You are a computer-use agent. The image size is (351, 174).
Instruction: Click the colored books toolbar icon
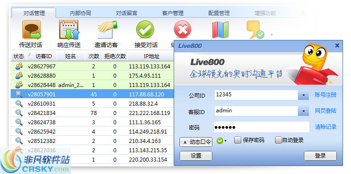click(220, 30)
